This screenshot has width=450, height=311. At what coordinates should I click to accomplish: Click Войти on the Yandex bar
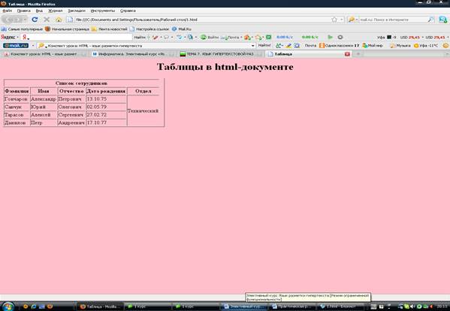tap(210, 38)
